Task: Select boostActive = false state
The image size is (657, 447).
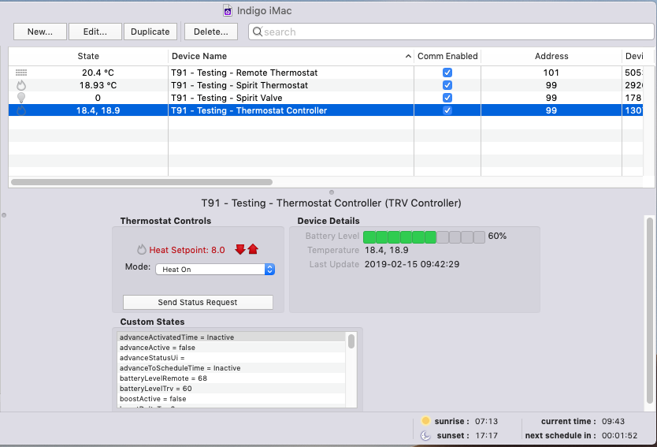Action: coord(232,399)
